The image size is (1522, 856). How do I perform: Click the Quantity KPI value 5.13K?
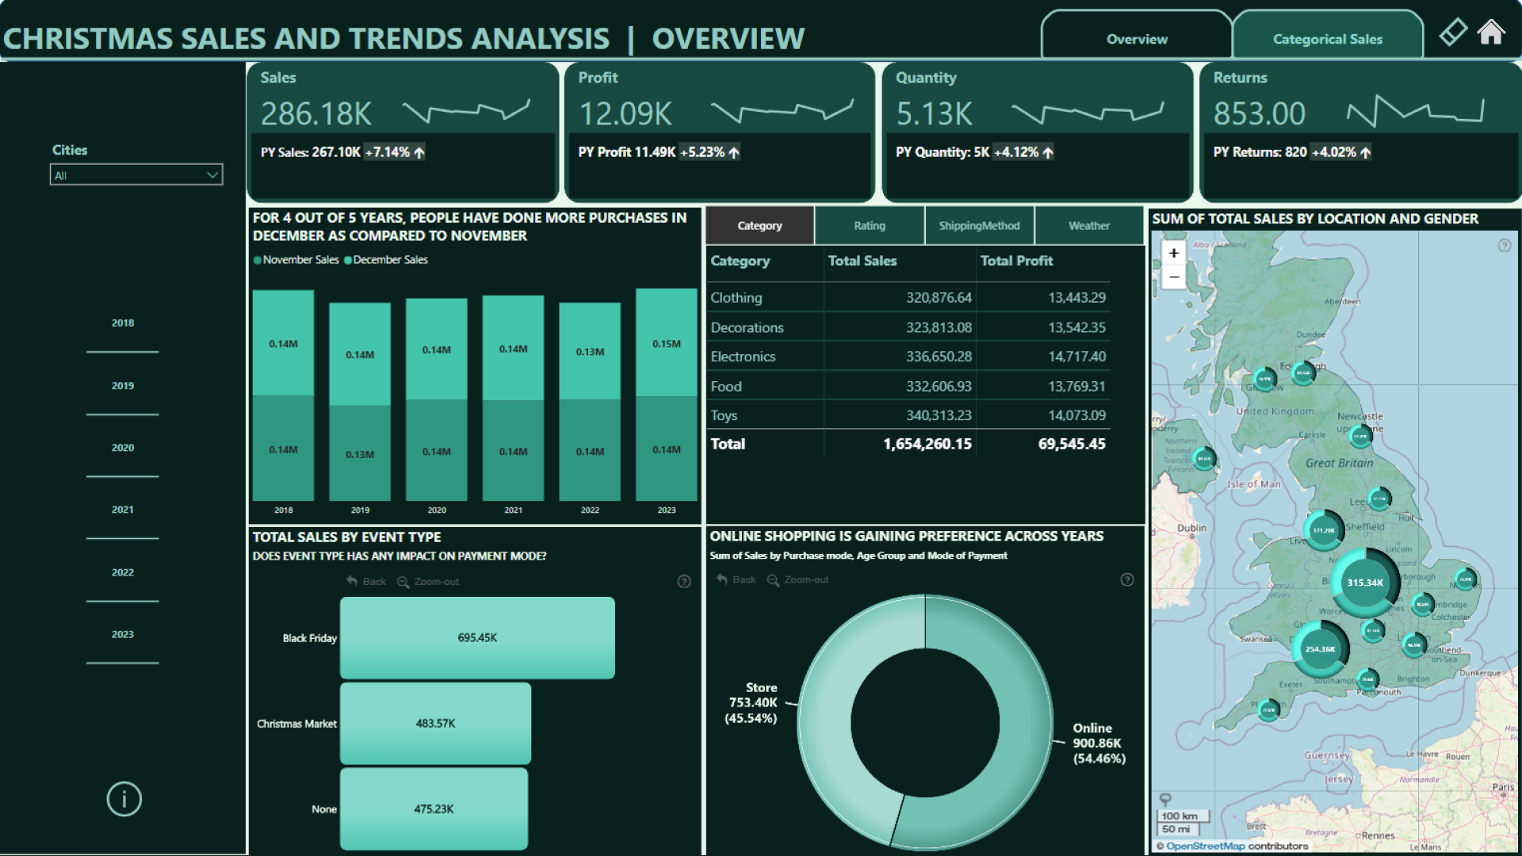[934, 113]
